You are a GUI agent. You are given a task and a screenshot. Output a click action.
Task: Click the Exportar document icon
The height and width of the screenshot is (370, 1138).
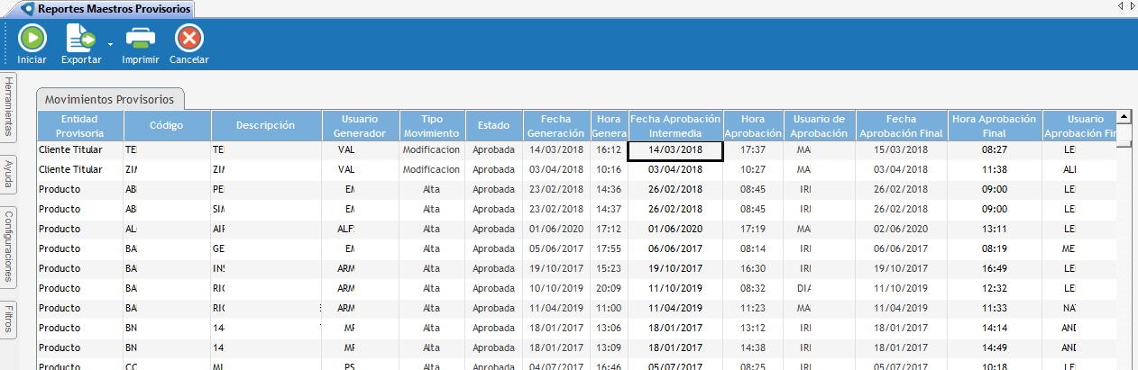pos(80,39)
